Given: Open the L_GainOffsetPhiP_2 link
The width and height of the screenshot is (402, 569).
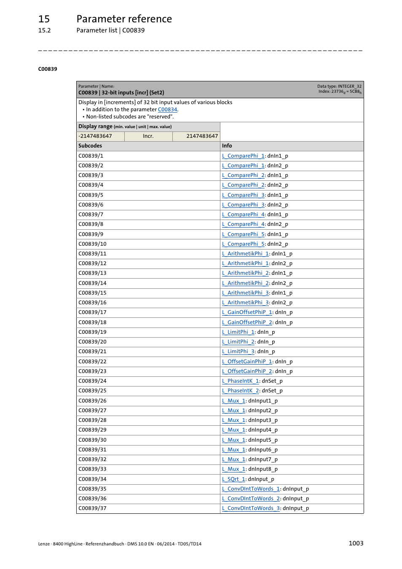Looking at the screenshot, I should tap(247, 322).
